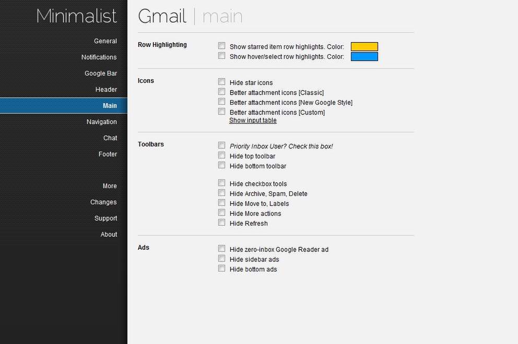Check Hide top toolbar
The image size is (518, 344).
pyautogui.click(x=222, y=155)
